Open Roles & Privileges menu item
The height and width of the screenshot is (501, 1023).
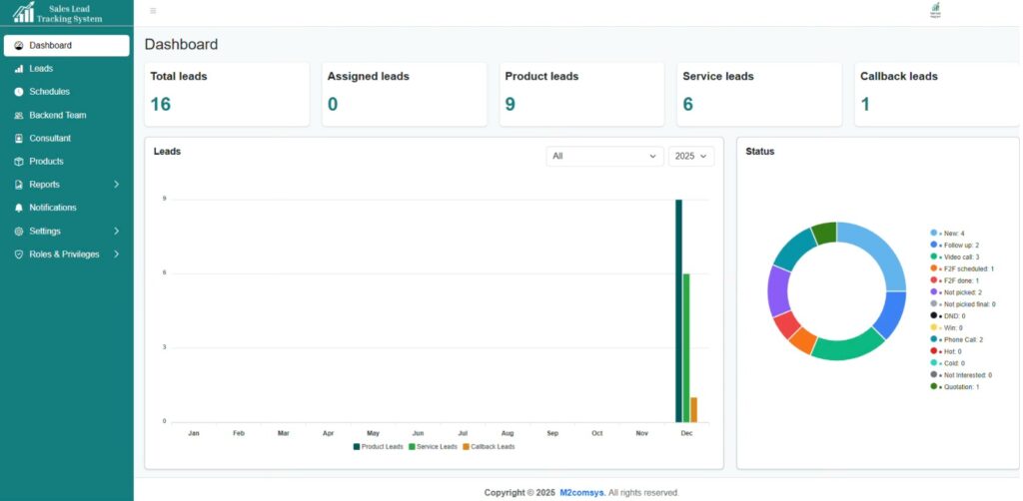pyautogui.click(x=64, y=254)
